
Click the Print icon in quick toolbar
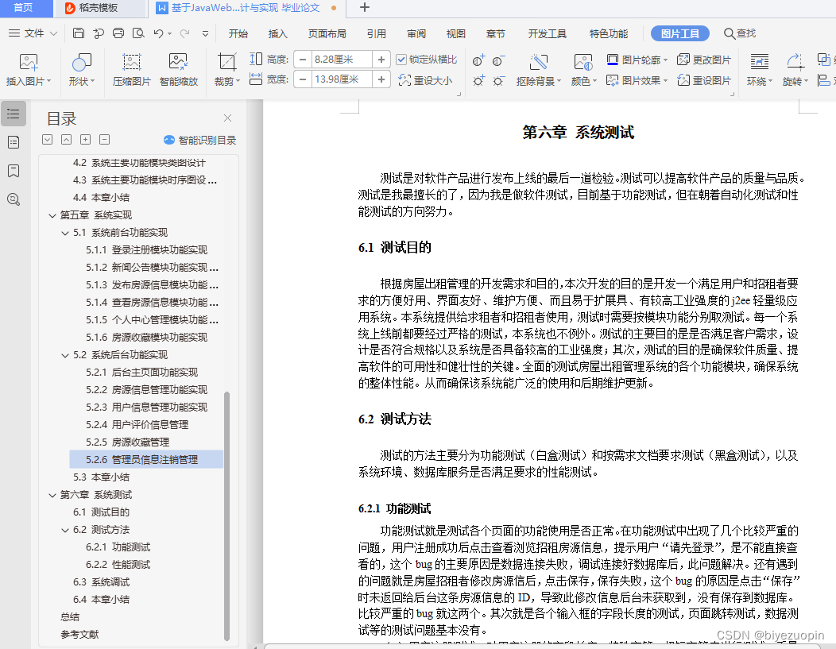118,33
